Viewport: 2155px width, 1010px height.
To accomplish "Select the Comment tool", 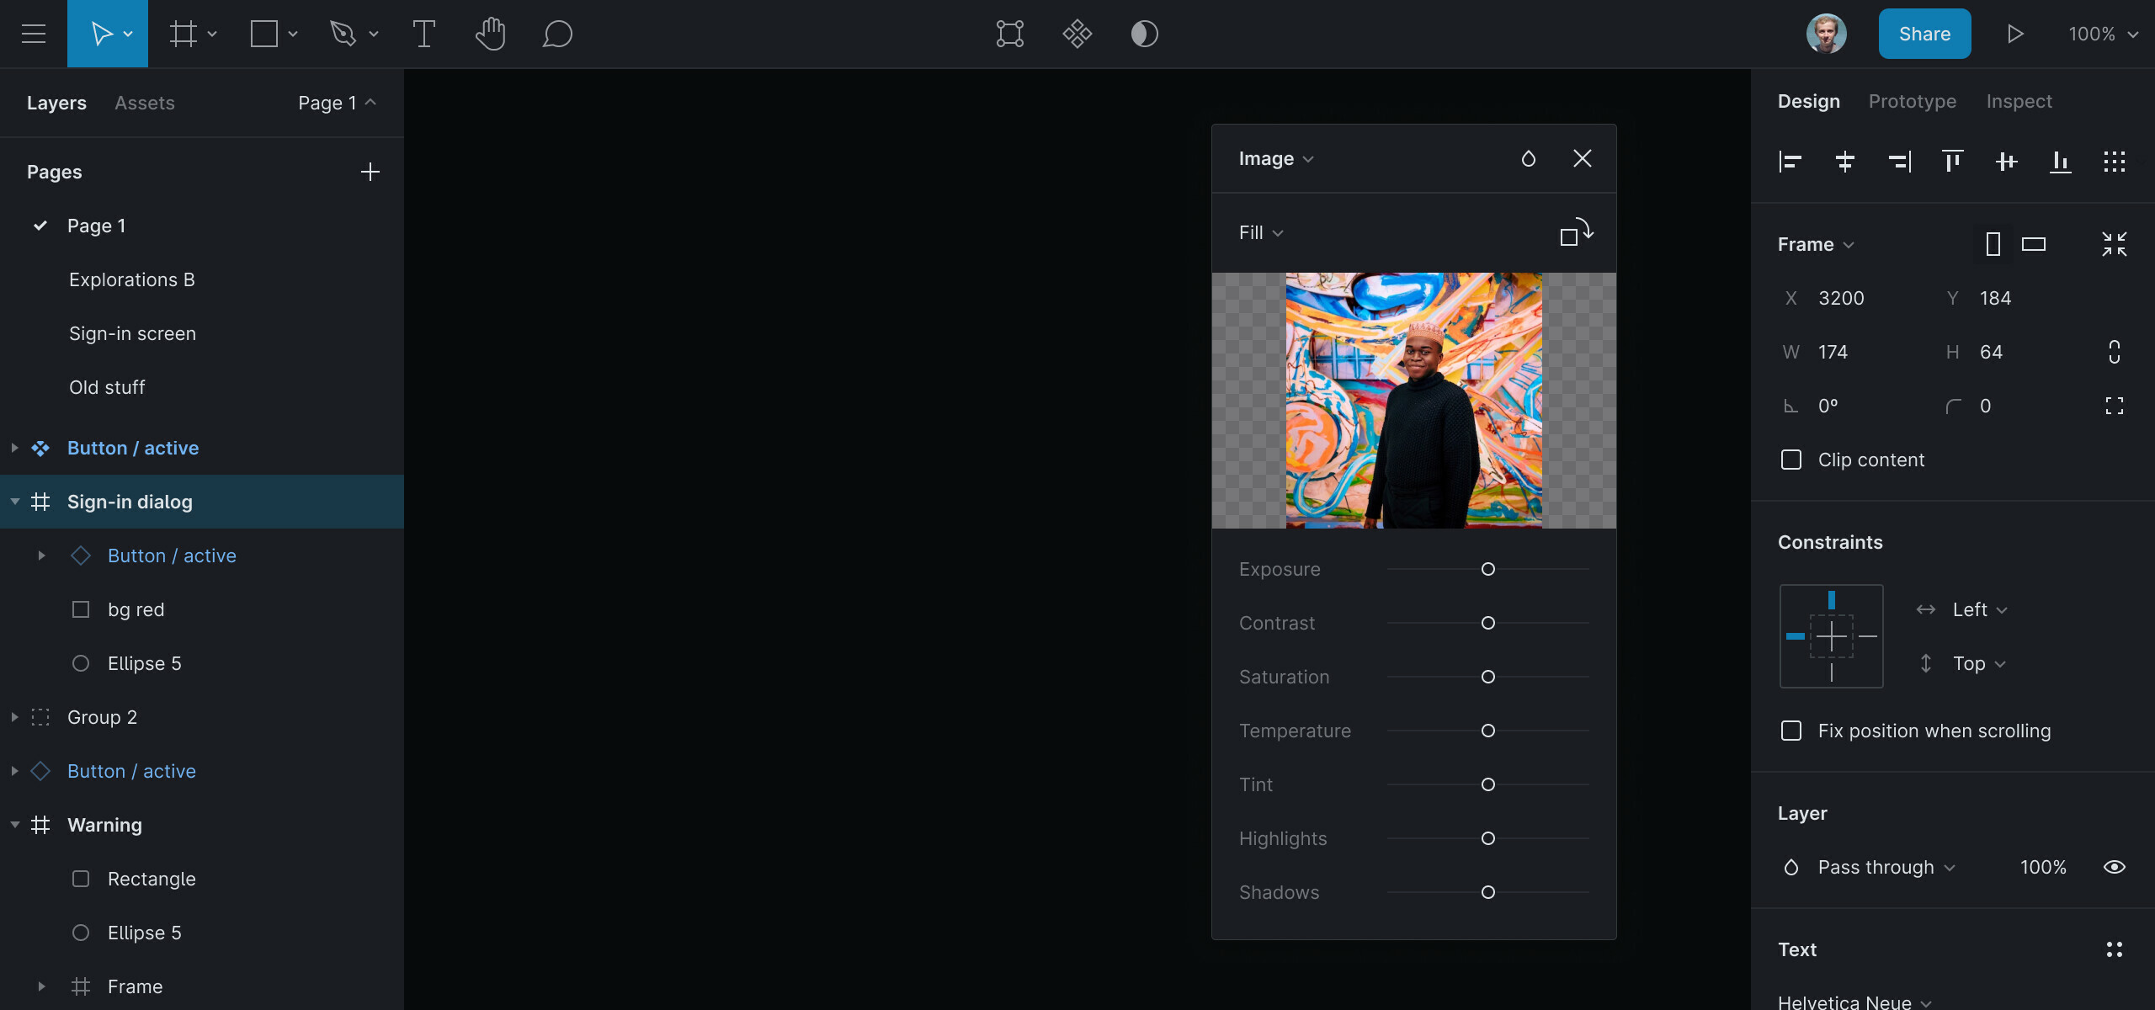I will [557, 34].
